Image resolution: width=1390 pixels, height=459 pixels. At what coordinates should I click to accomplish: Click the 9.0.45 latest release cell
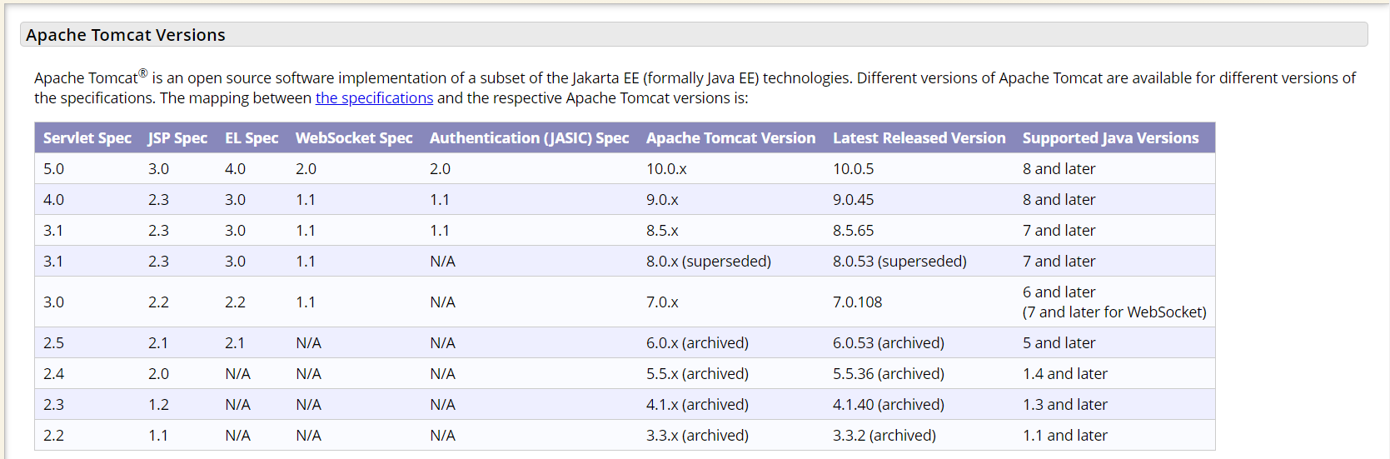click(x=853, y=200)
